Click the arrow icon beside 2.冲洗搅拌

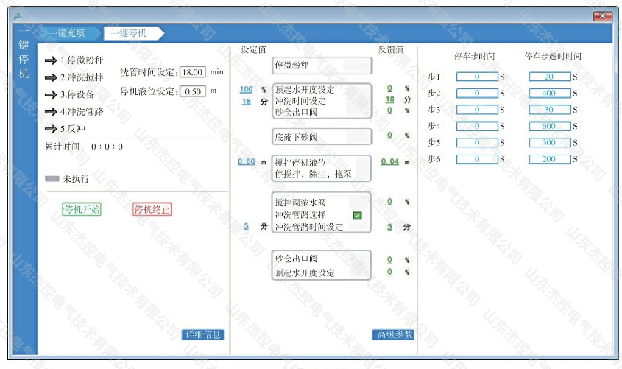(51, 77)
